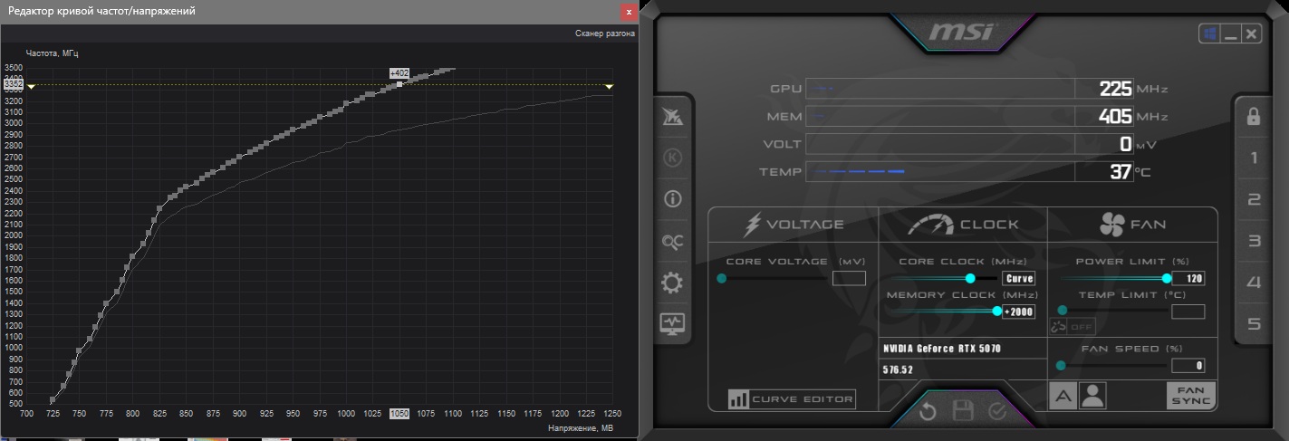Click the highlighted 1050 voltage axis label
The image size is (1289, 441).
click(399, 413)
